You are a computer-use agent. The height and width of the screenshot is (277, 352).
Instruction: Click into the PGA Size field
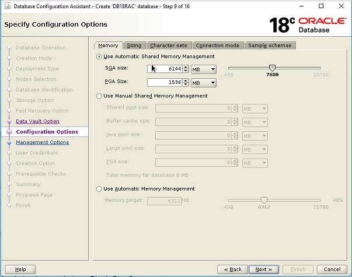point(165,82)
